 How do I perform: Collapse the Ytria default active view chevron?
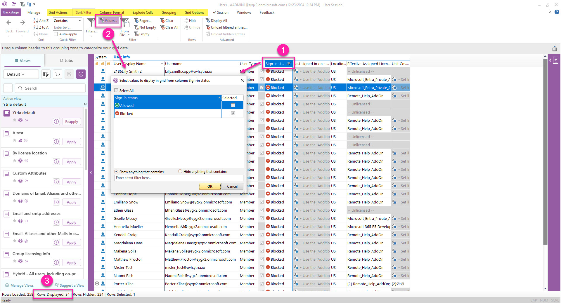pyautogui.click(x=85, y=104)
